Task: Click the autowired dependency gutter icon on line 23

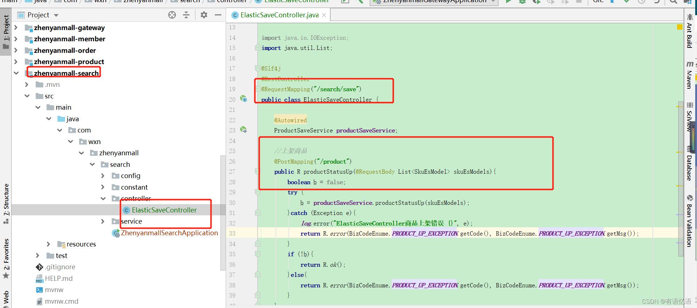Action: click(243, 130)
